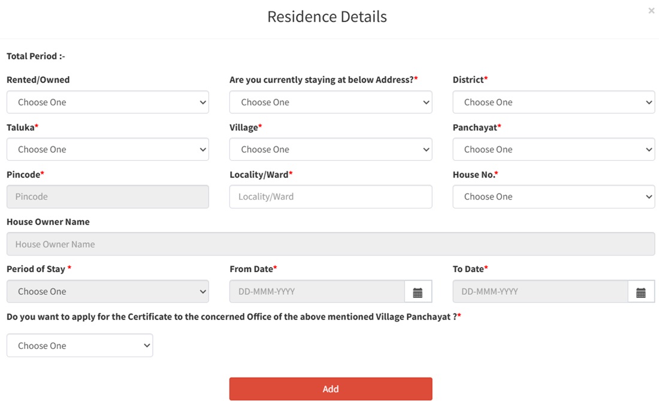The width and height of the screenshot is (659, 401).
Task: Select a District from the dropdown
Action: point(554,102)
